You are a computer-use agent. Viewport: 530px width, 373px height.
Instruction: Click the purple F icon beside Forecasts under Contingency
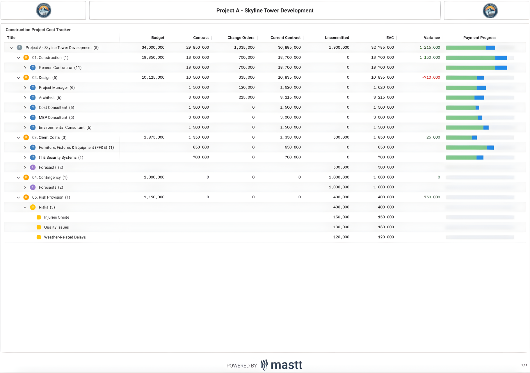point(33,187)
